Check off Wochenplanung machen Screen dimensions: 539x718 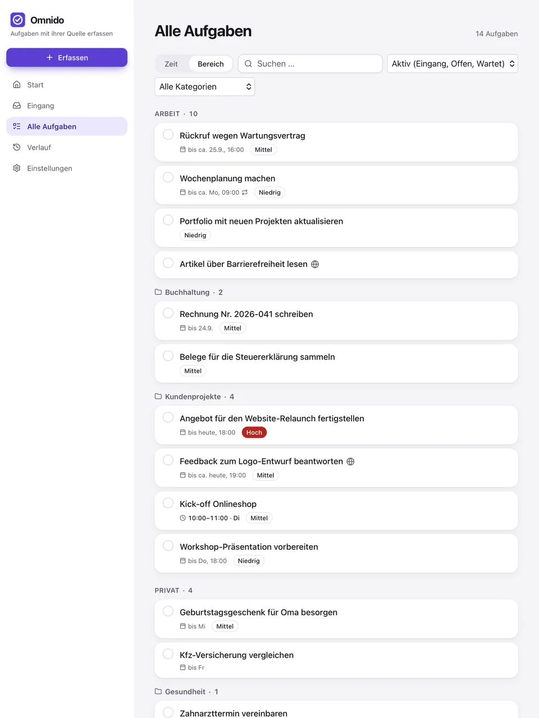(x=168, y=177)
